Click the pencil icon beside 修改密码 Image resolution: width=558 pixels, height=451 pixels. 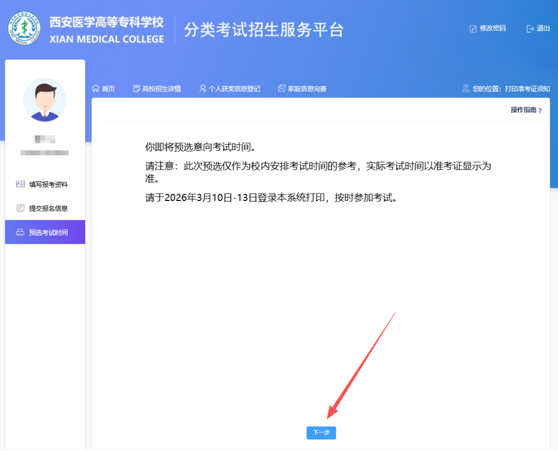pyautogui.click(x=473, y=29)
